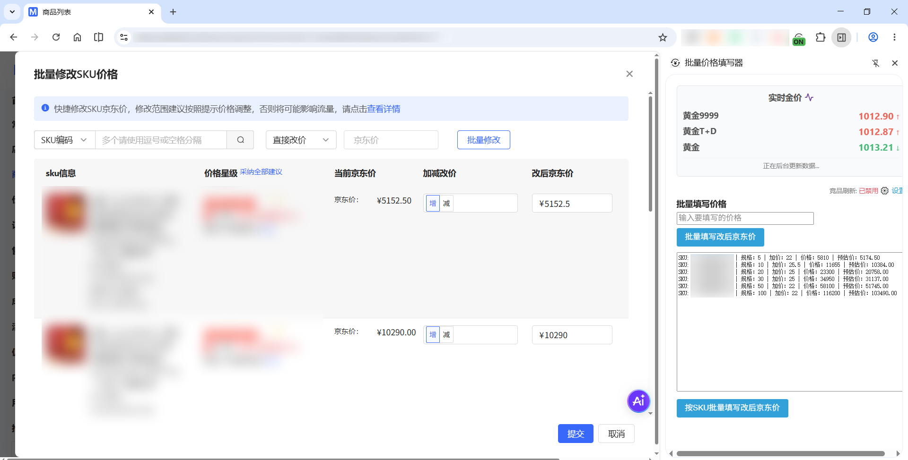
Task: Click the 输入要填写的价格 input field
Action: 745,218
